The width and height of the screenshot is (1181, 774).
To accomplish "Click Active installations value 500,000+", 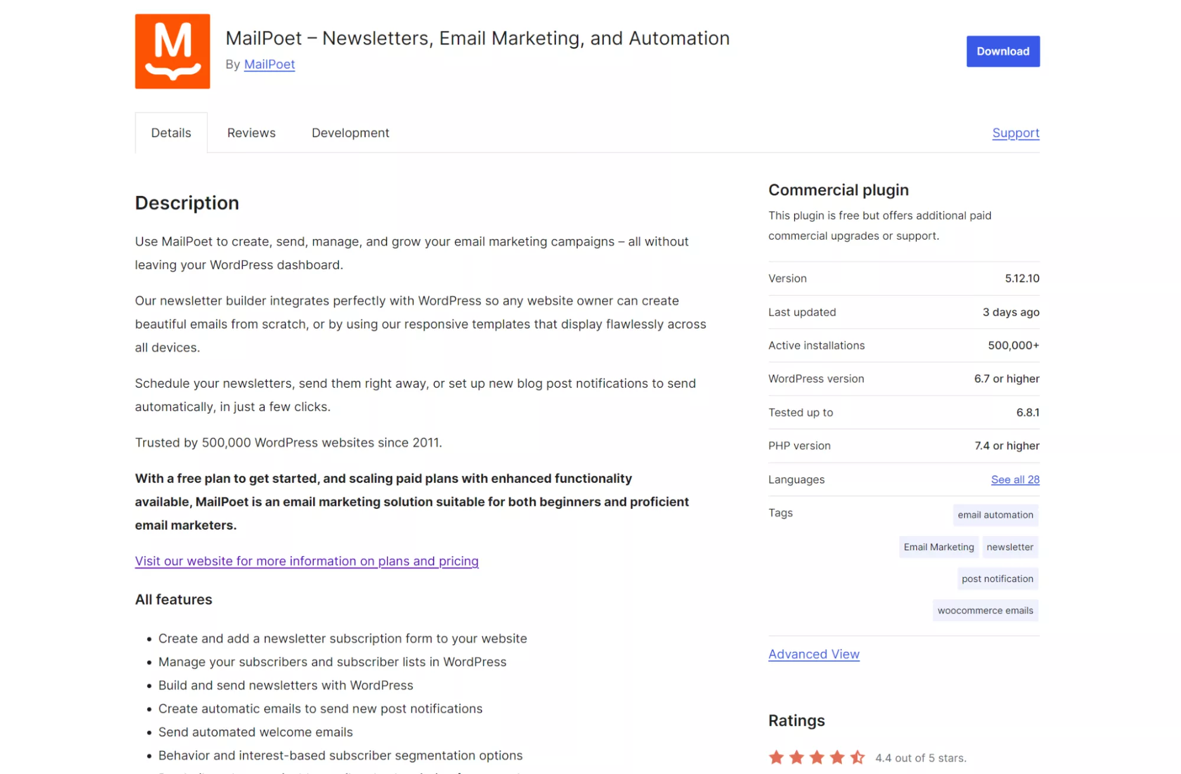I will pos(1013,345).
